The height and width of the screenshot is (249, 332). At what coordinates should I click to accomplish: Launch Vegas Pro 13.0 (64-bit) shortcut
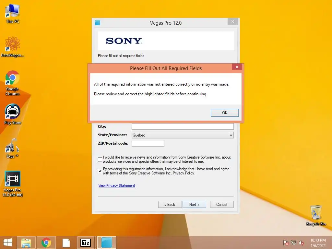coord(13,184)
